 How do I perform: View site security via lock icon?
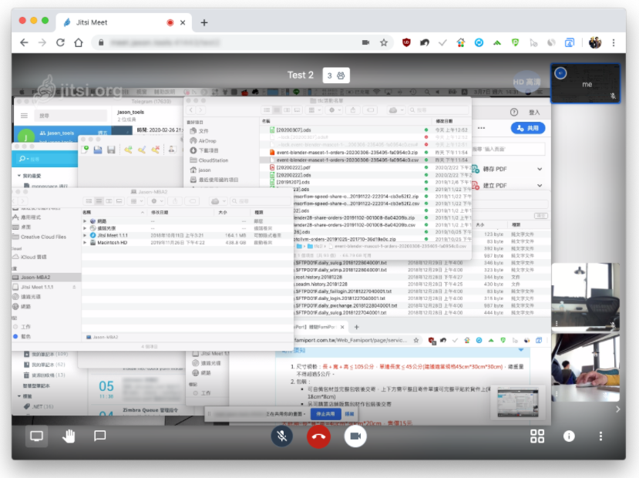[101, 42]
